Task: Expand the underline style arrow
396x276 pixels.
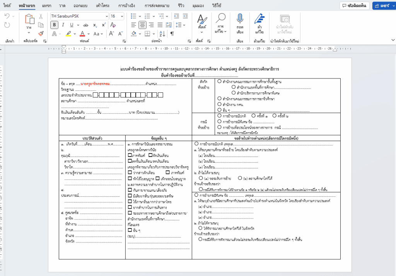Action: click(x=78, y=25)
